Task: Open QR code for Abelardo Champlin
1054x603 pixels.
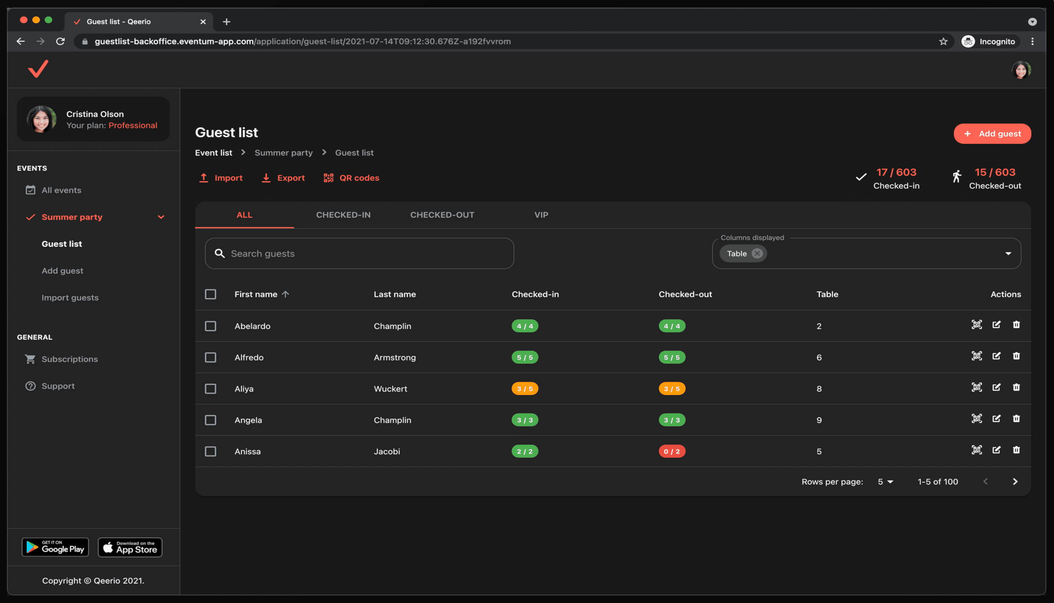Action: 976,325
